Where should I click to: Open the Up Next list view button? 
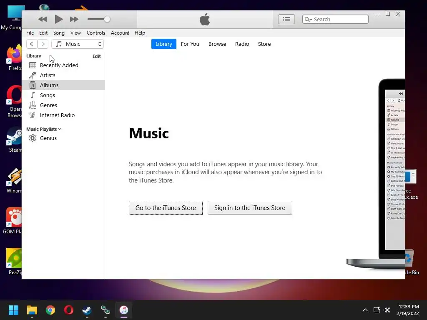coord(286,19)
